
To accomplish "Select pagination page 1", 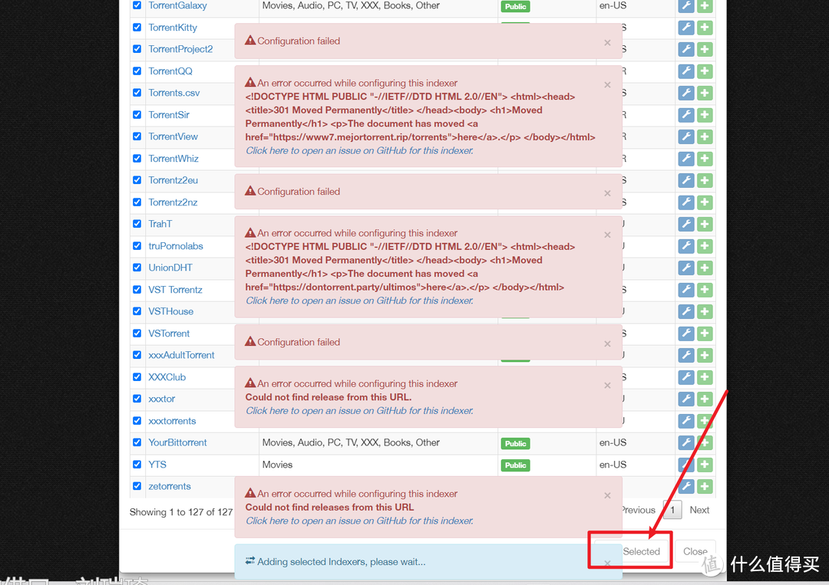I will click(672, 510).
